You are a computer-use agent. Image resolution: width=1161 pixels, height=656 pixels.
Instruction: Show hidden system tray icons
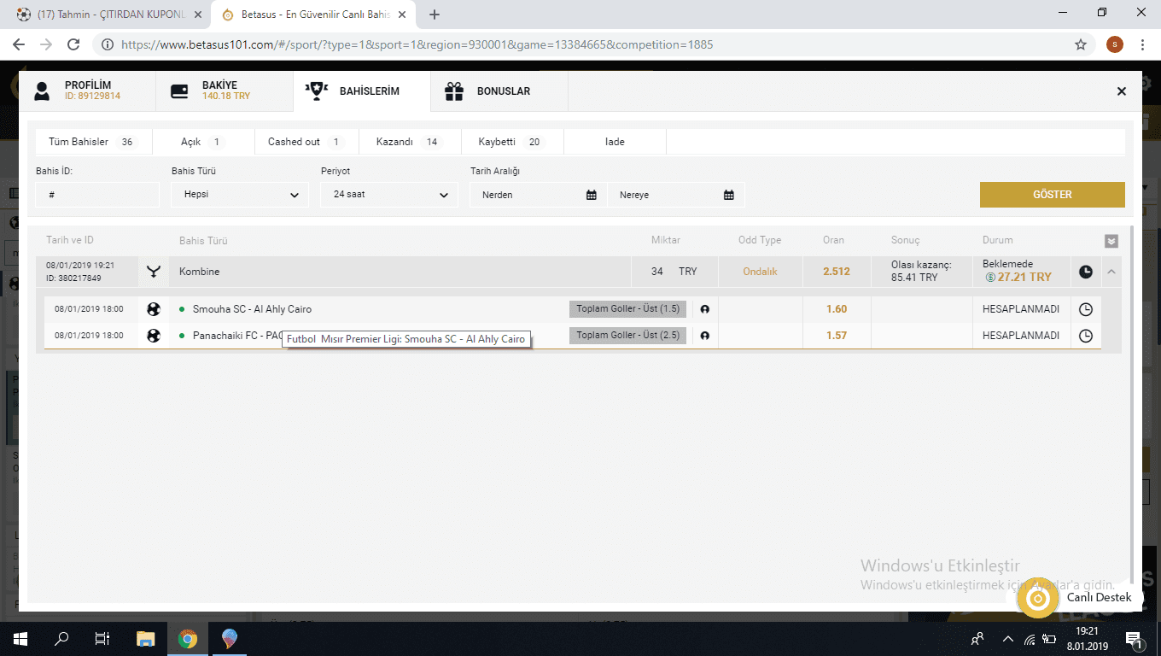pyautogui.click(x=1008, y=639)
